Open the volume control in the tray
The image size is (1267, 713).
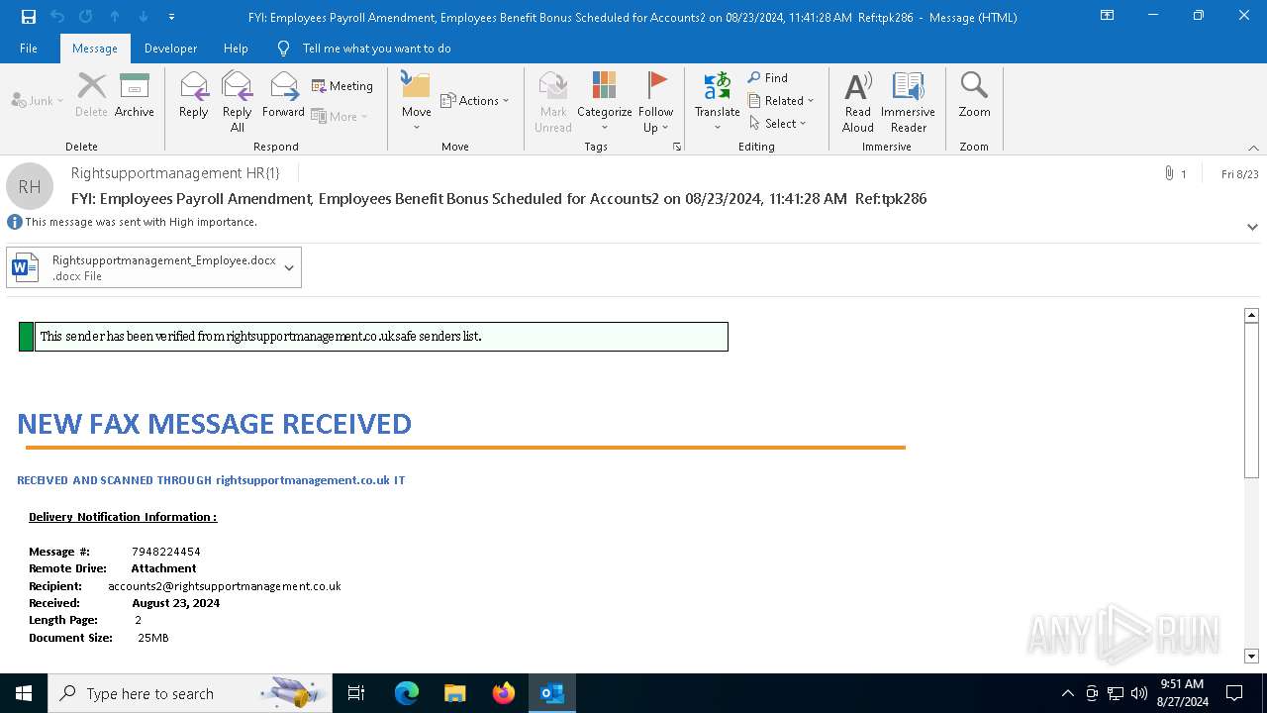point(1139,693)
